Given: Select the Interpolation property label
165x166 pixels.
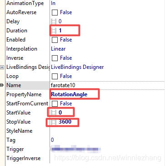Looking at the screenshot, I should click(x=22, y=49).
